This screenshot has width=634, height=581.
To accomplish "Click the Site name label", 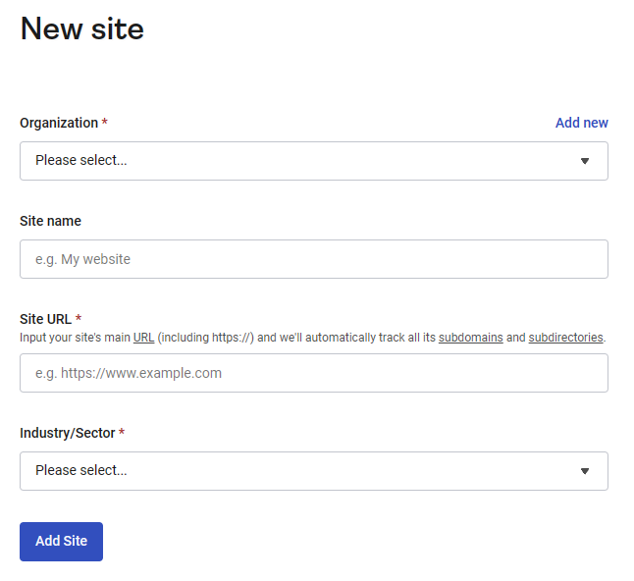I will (x=50, y=221).
